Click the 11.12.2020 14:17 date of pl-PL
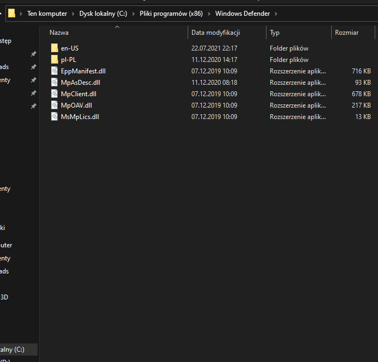Image resolution: width=378 pixels, height=362 pixels. pos(214,60)
